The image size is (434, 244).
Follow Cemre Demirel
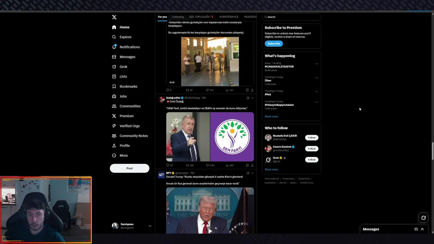[x=312, y=148]
